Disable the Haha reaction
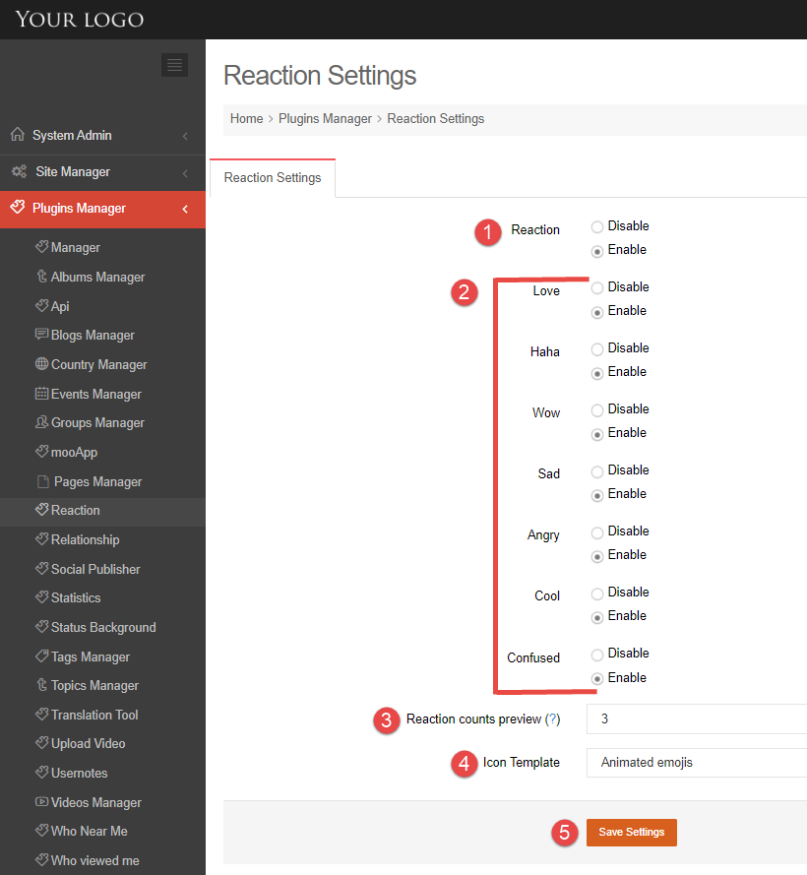807x875 pixels. 597,349
